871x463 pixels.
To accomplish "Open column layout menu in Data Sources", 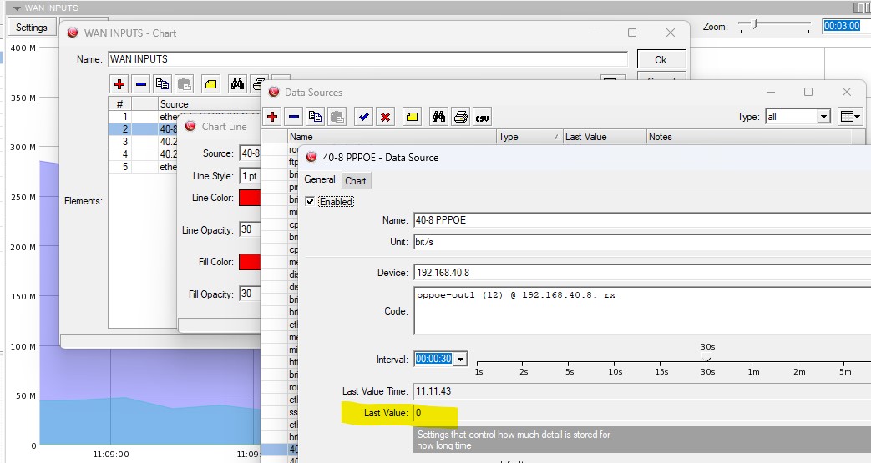I will click(850, 117).
